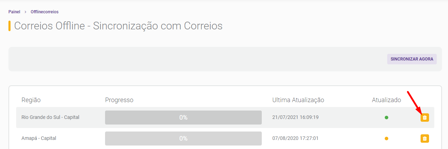Click the Amapá - Capital 0% progress bar

coord(183,139)
